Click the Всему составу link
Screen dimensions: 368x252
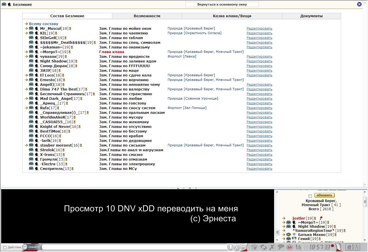pyautogui.click(x=44, y=24)
